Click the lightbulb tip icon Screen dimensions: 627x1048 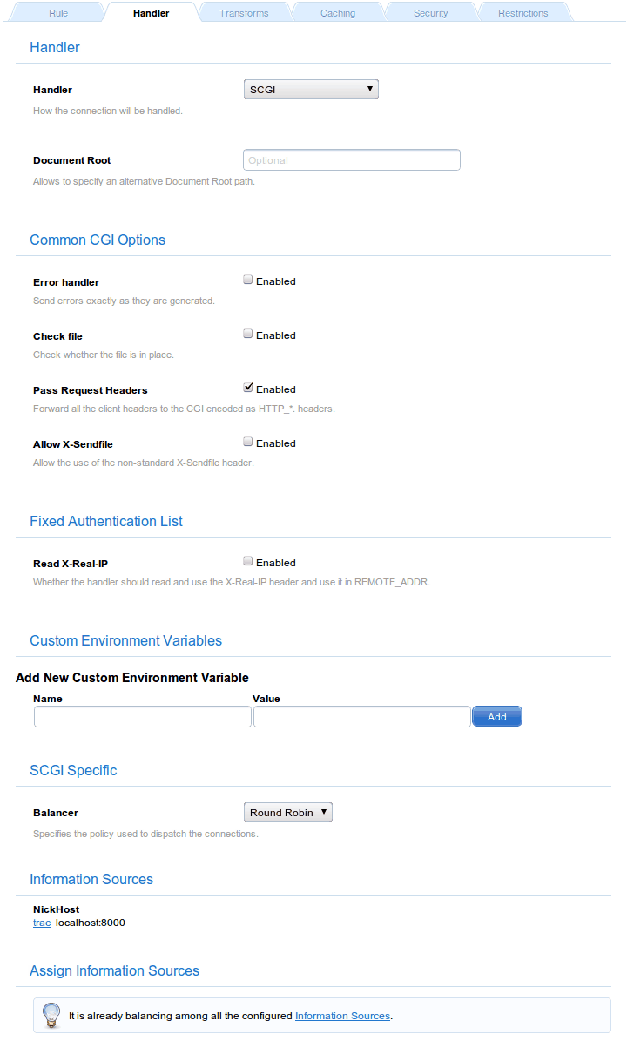51,1014
